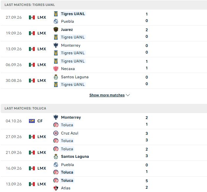Image resolution: width=207 pixels, height=192 pixels.
Task: Open the Show more matches link
Action: 107,95
